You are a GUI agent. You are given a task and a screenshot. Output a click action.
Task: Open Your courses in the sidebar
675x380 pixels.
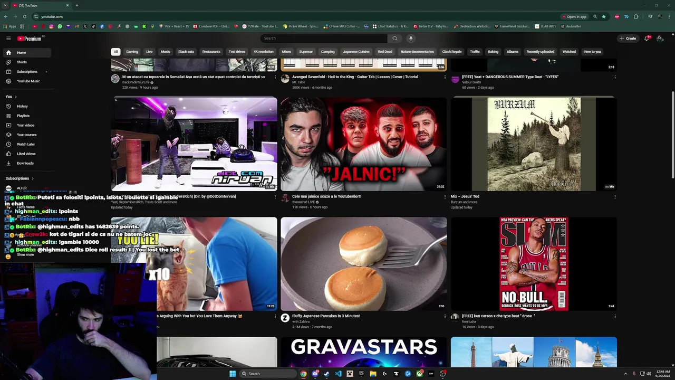coord(26,135)
